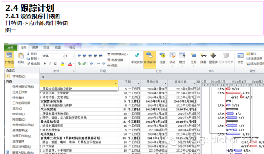264x154 pixels.
Task: Open the 工期 column header dropdown
Action: click(x=139, y=83)
